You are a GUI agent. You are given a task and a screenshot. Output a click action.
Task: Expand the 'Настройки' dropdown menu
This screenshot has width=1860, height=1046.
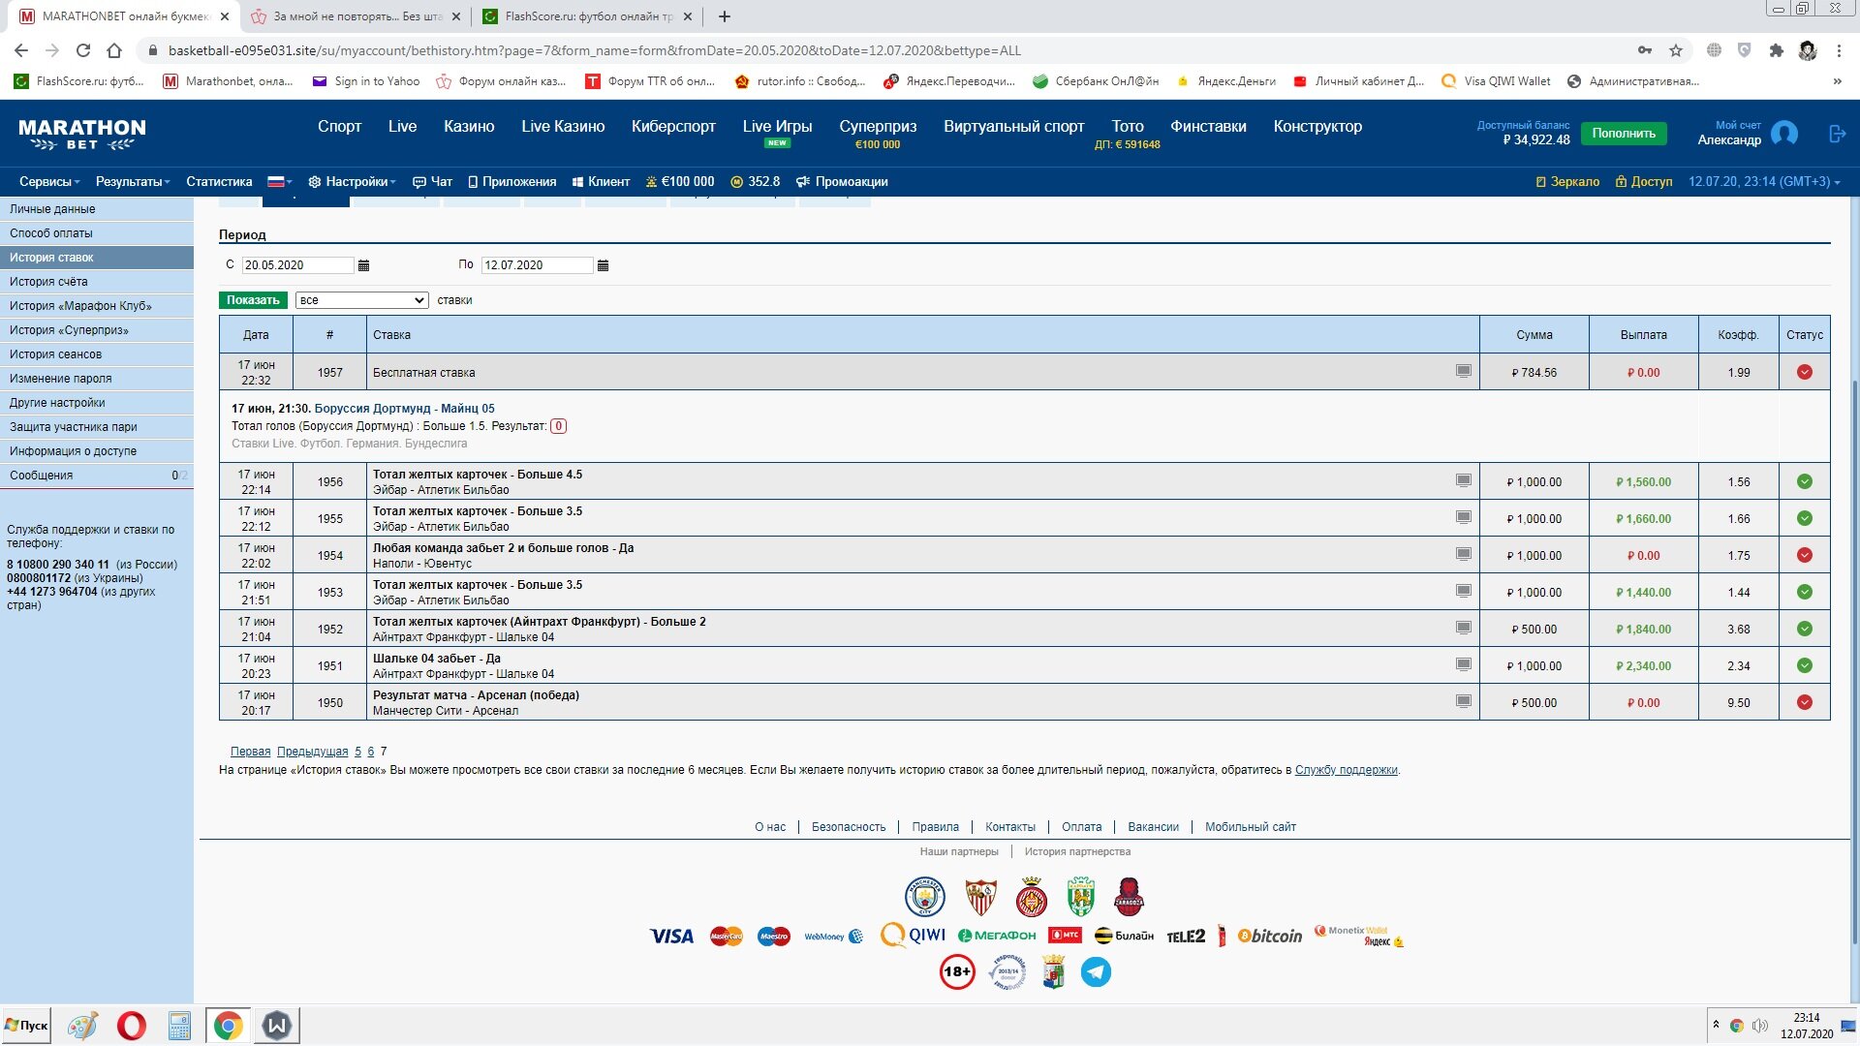(x=353, y=182)
